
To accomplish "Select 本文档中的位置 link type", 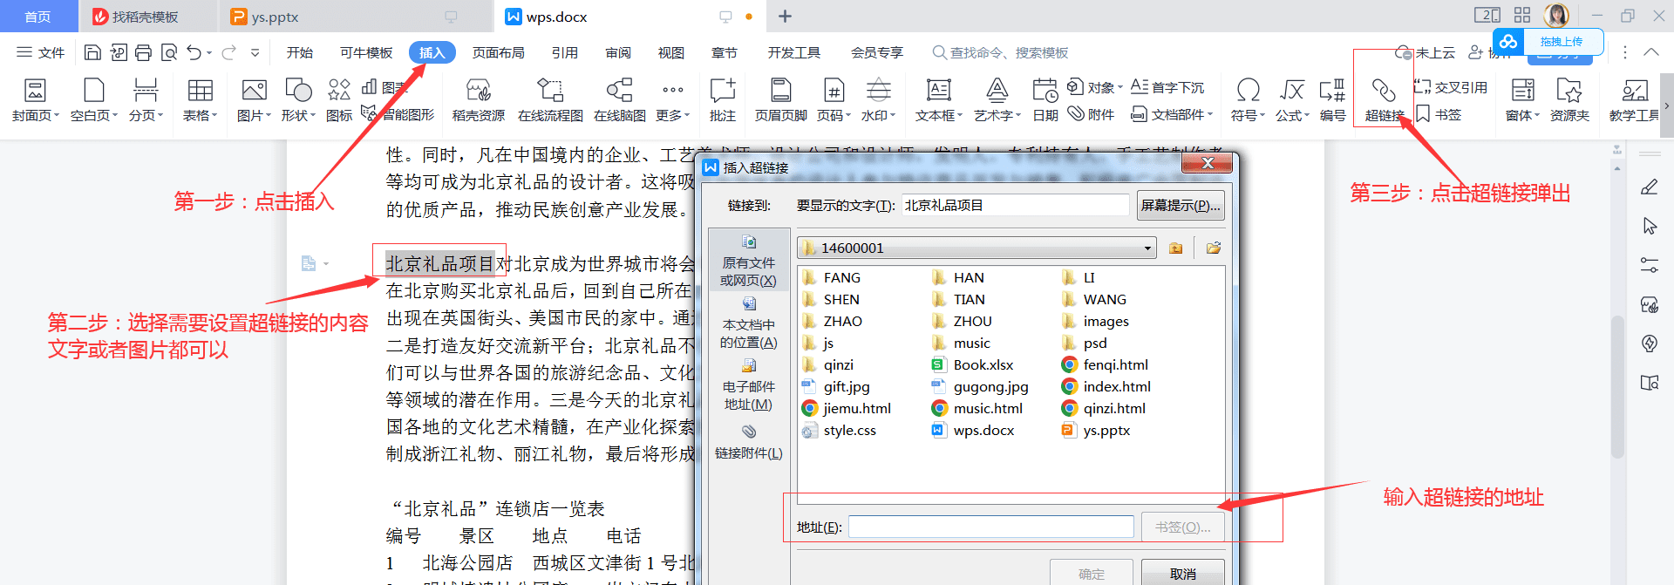I will [x=748, y=323].
